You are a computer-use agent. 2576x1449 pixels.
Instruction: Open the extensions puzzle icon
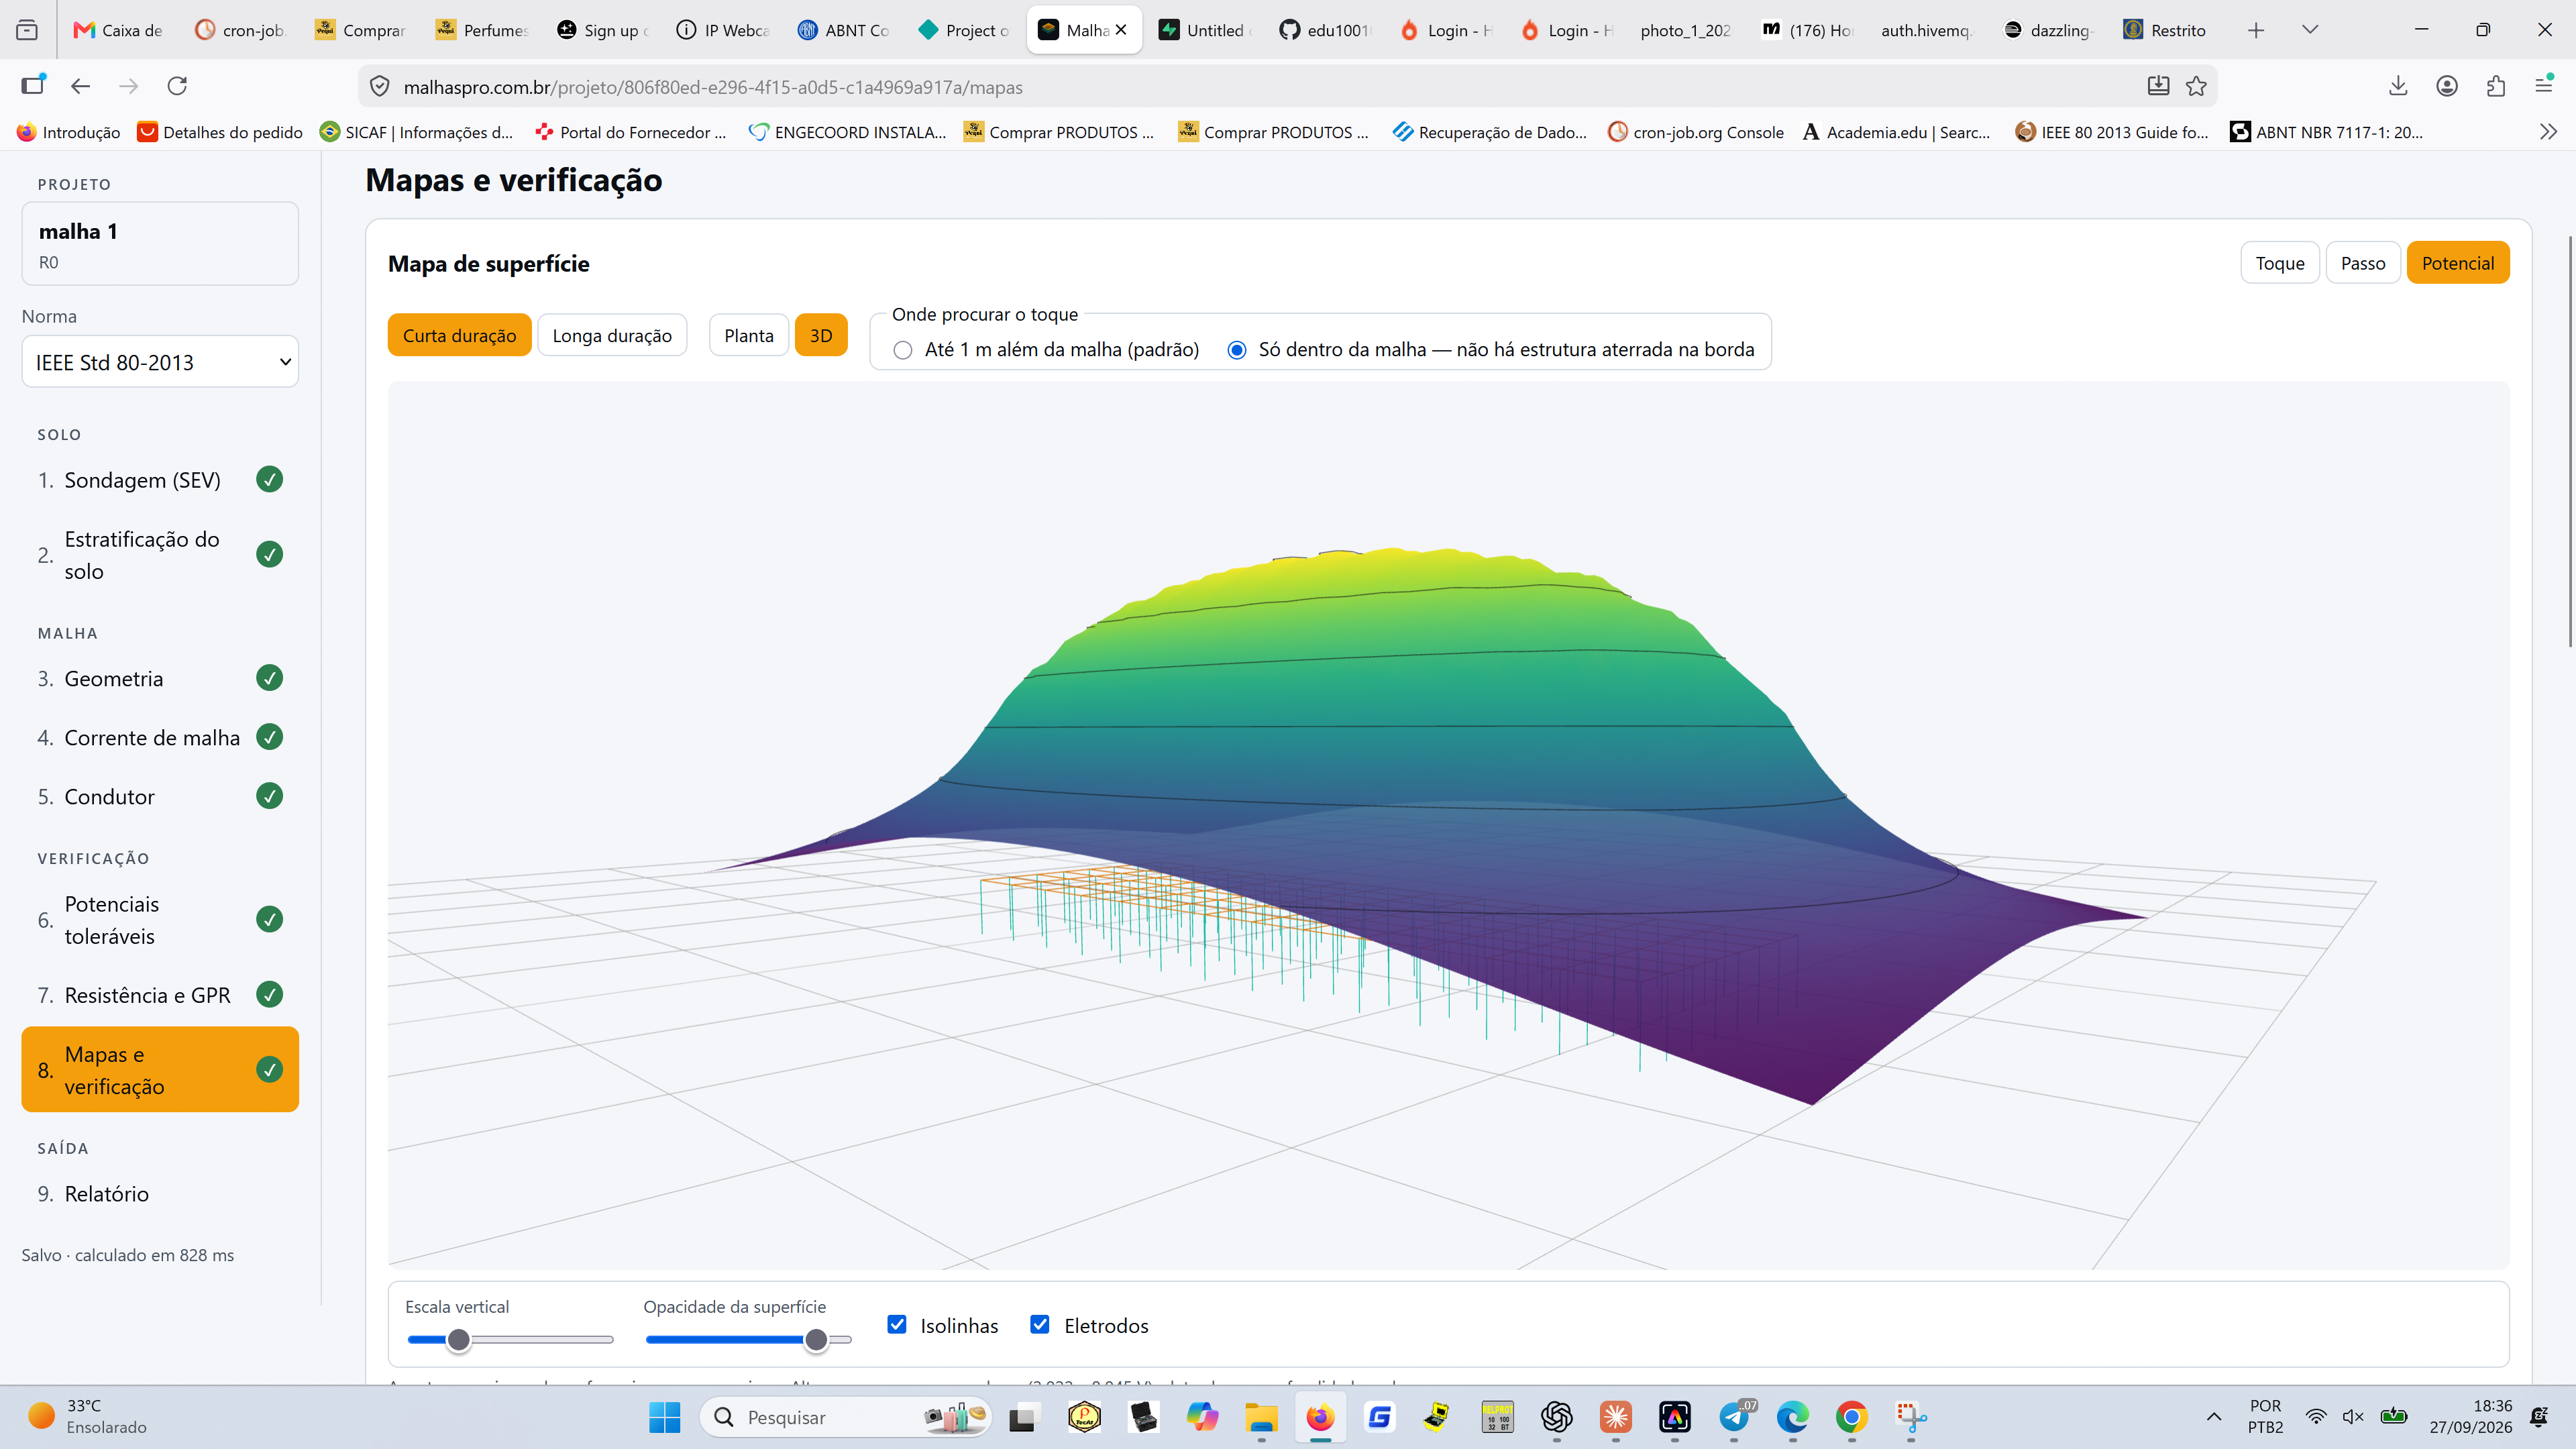tap(2496, 86)
